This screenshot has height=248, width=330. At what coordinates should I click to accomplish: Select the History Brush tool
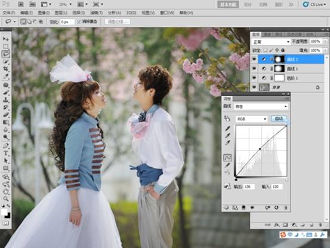pos(6,108)
